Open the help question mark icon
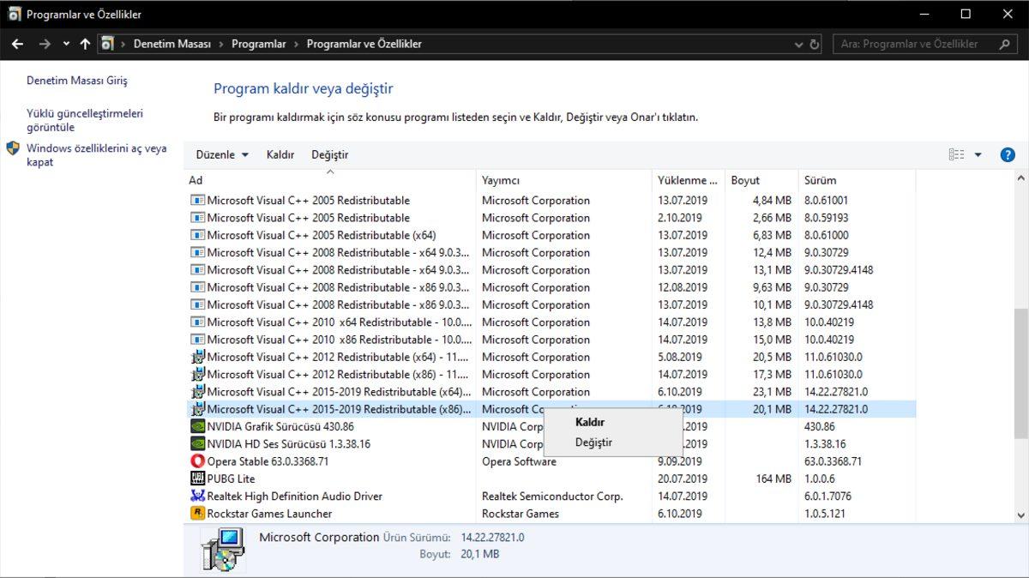1029x578 pixels. (1008, 155)
